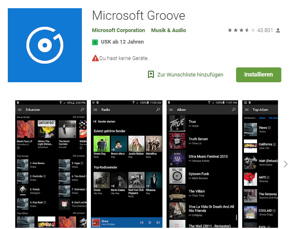292x229 pixels.
Task: Open the Erkunden screenshot hamburger menu
Action: click(20, 110)
